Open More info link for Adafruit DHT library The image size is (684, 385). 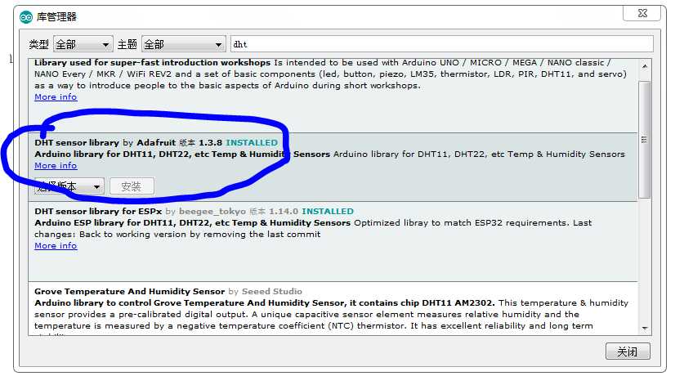pos(56,165)
